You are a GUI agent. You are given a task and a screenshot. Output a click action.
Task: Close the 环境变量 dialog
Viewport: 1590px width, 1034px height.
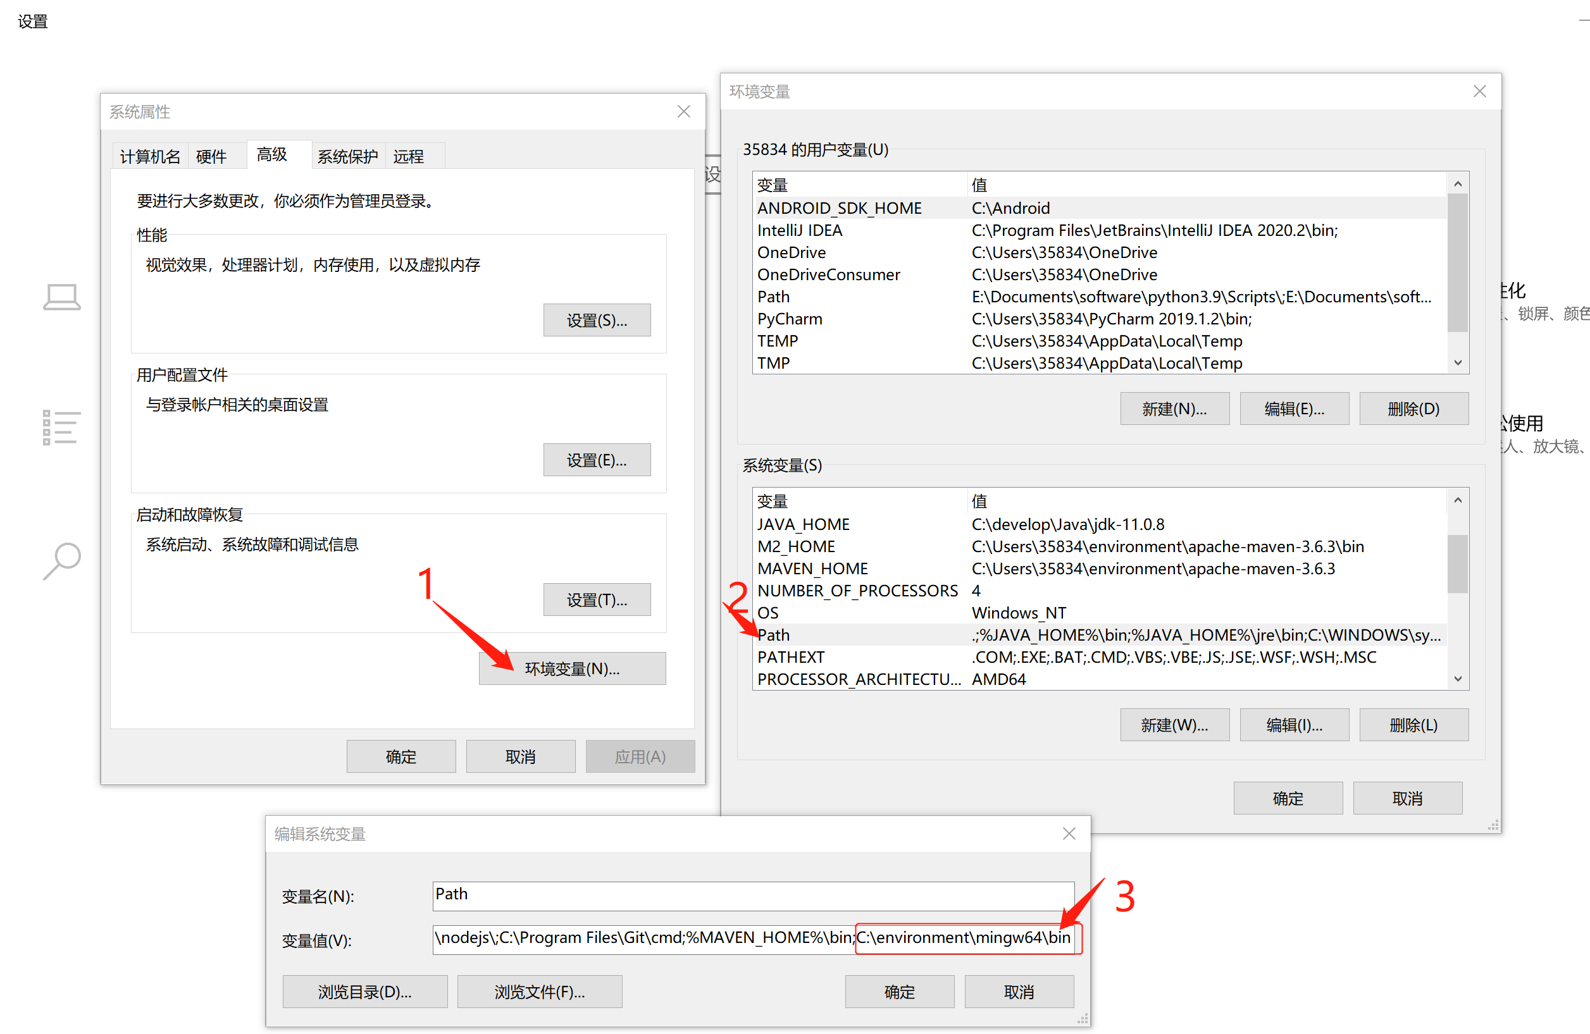click(x=1479, y=92)
